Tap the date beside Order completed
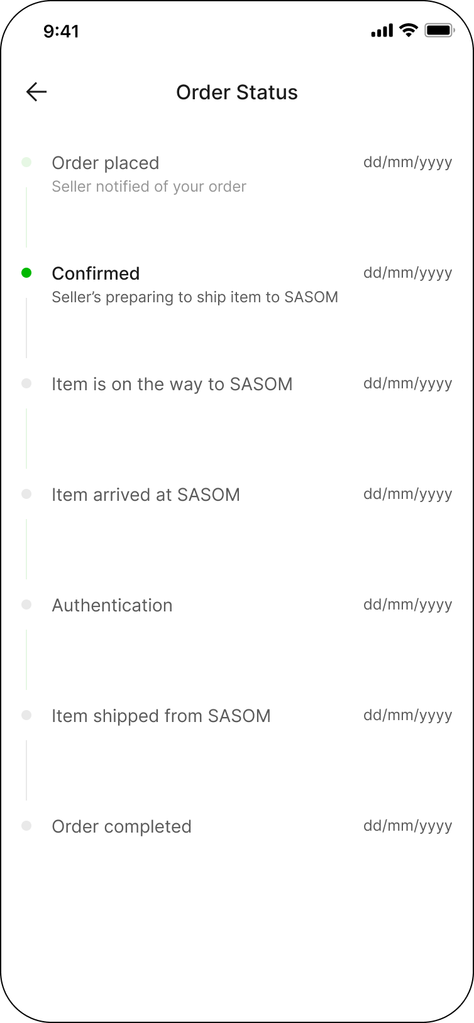474x1023 pixels. [x=407, y=826]
